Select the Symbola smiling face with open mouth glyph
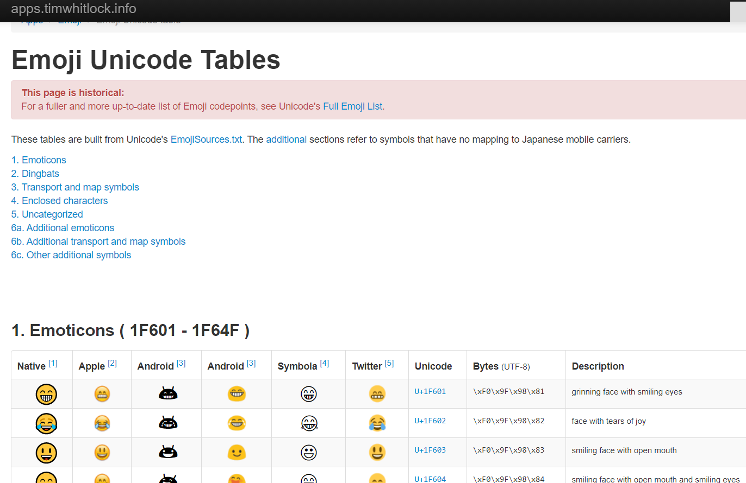746x483 pixels. pyautogui.click(x=308, y=452)
